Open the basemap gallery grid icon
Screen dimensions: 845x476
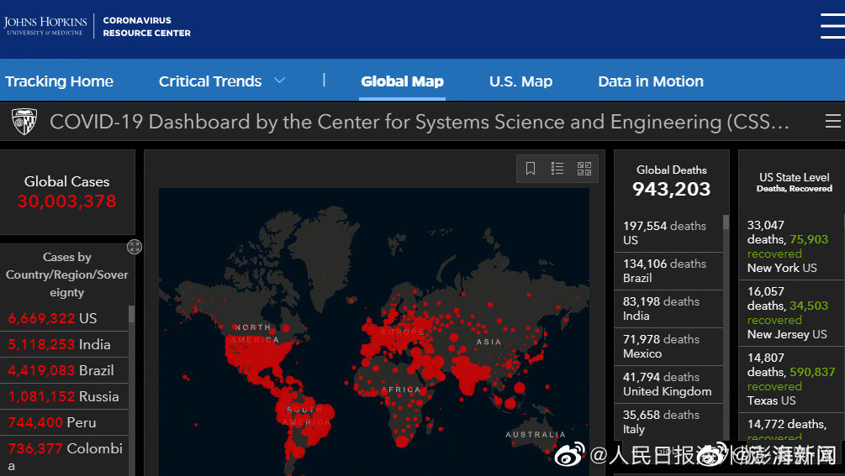pos(584,169)
